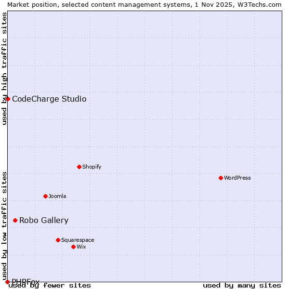Click the Shopify red diamond marker
Image resolution: width=289 pixels, height=289 pixels.
pyautogui.click(x=79, y=167)
